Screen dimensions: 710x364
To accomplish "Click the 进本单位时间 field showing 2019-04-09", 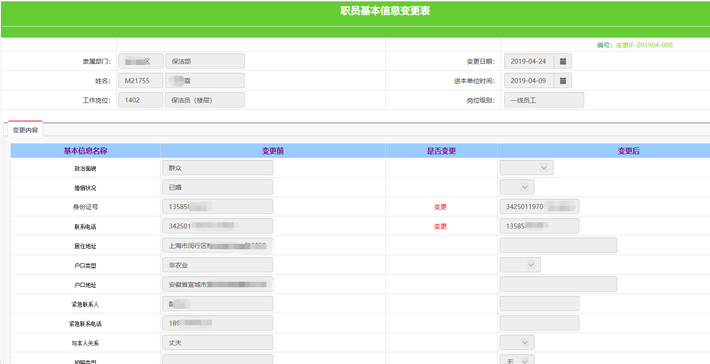I will coord(529,81).
